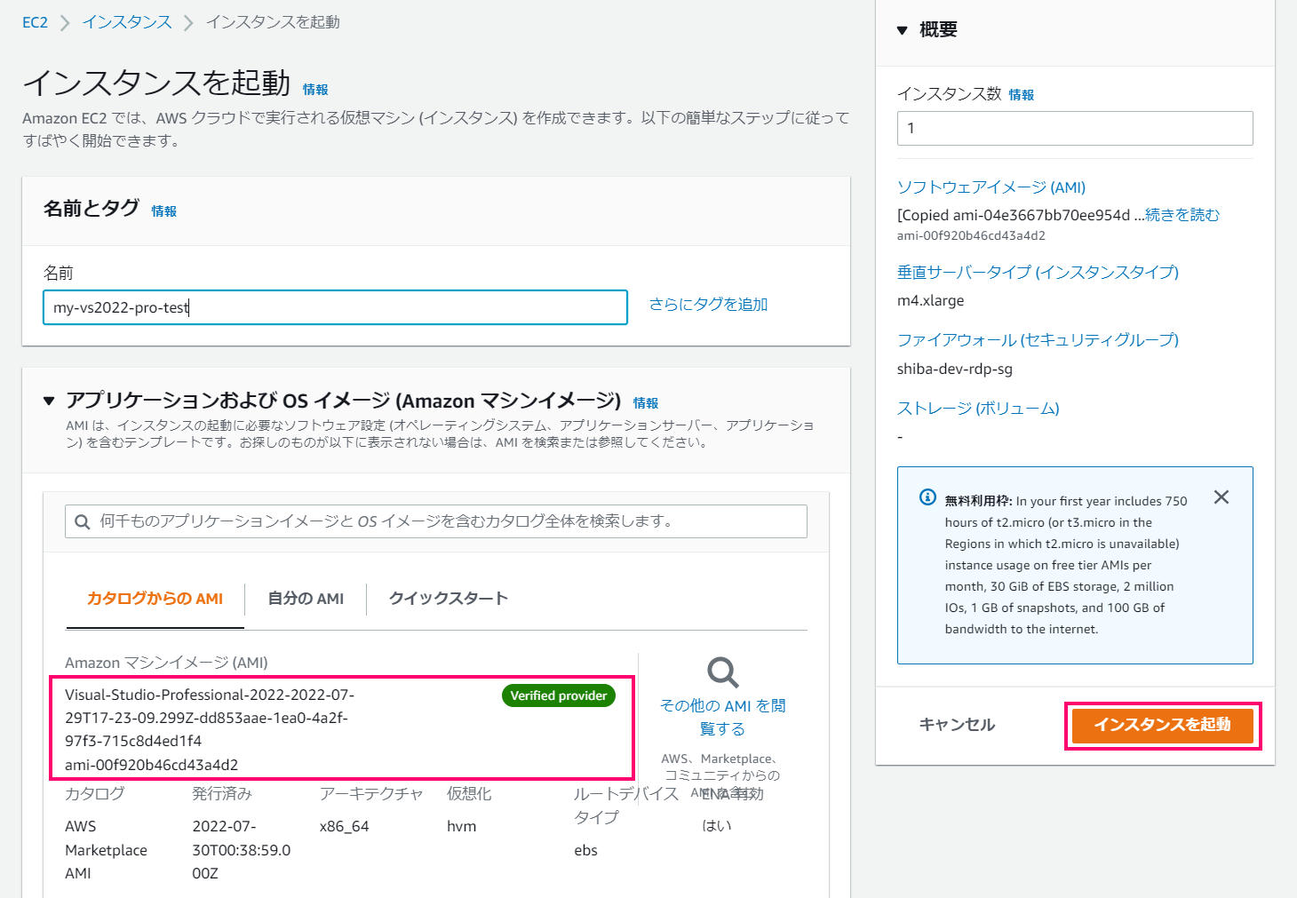Click さらにタグを追加 link

708,304
